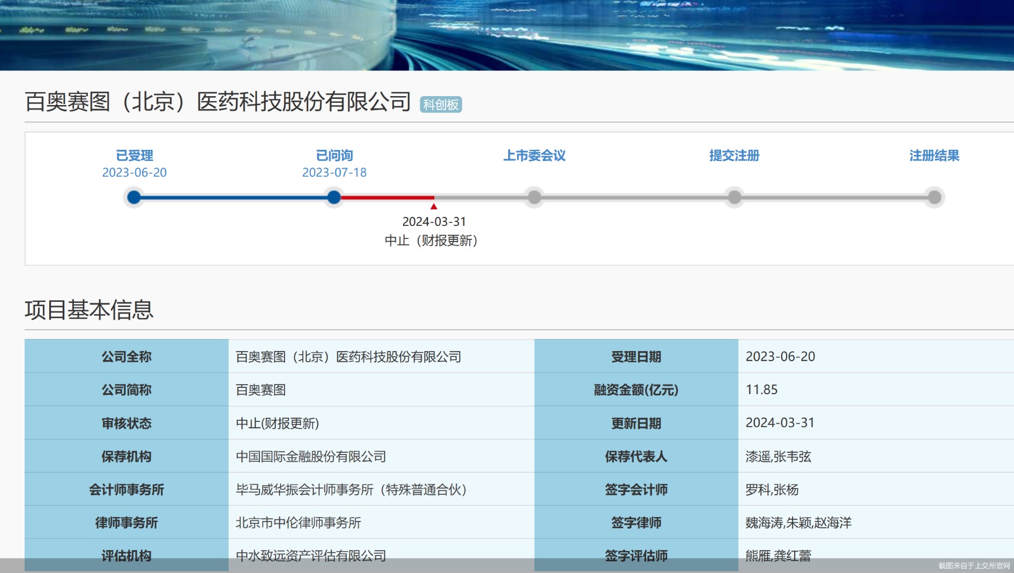Click the 2024-03-31 update date table cell
The width and height of the screenshot is (1014, 573).
point(876,423)
